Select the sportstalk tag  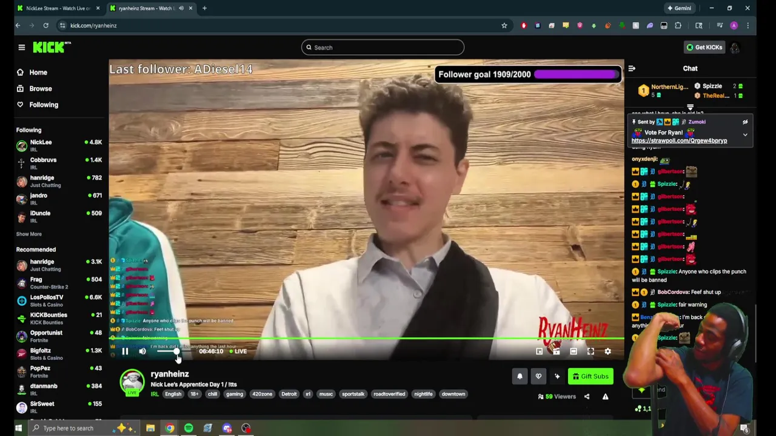[353, 394]
